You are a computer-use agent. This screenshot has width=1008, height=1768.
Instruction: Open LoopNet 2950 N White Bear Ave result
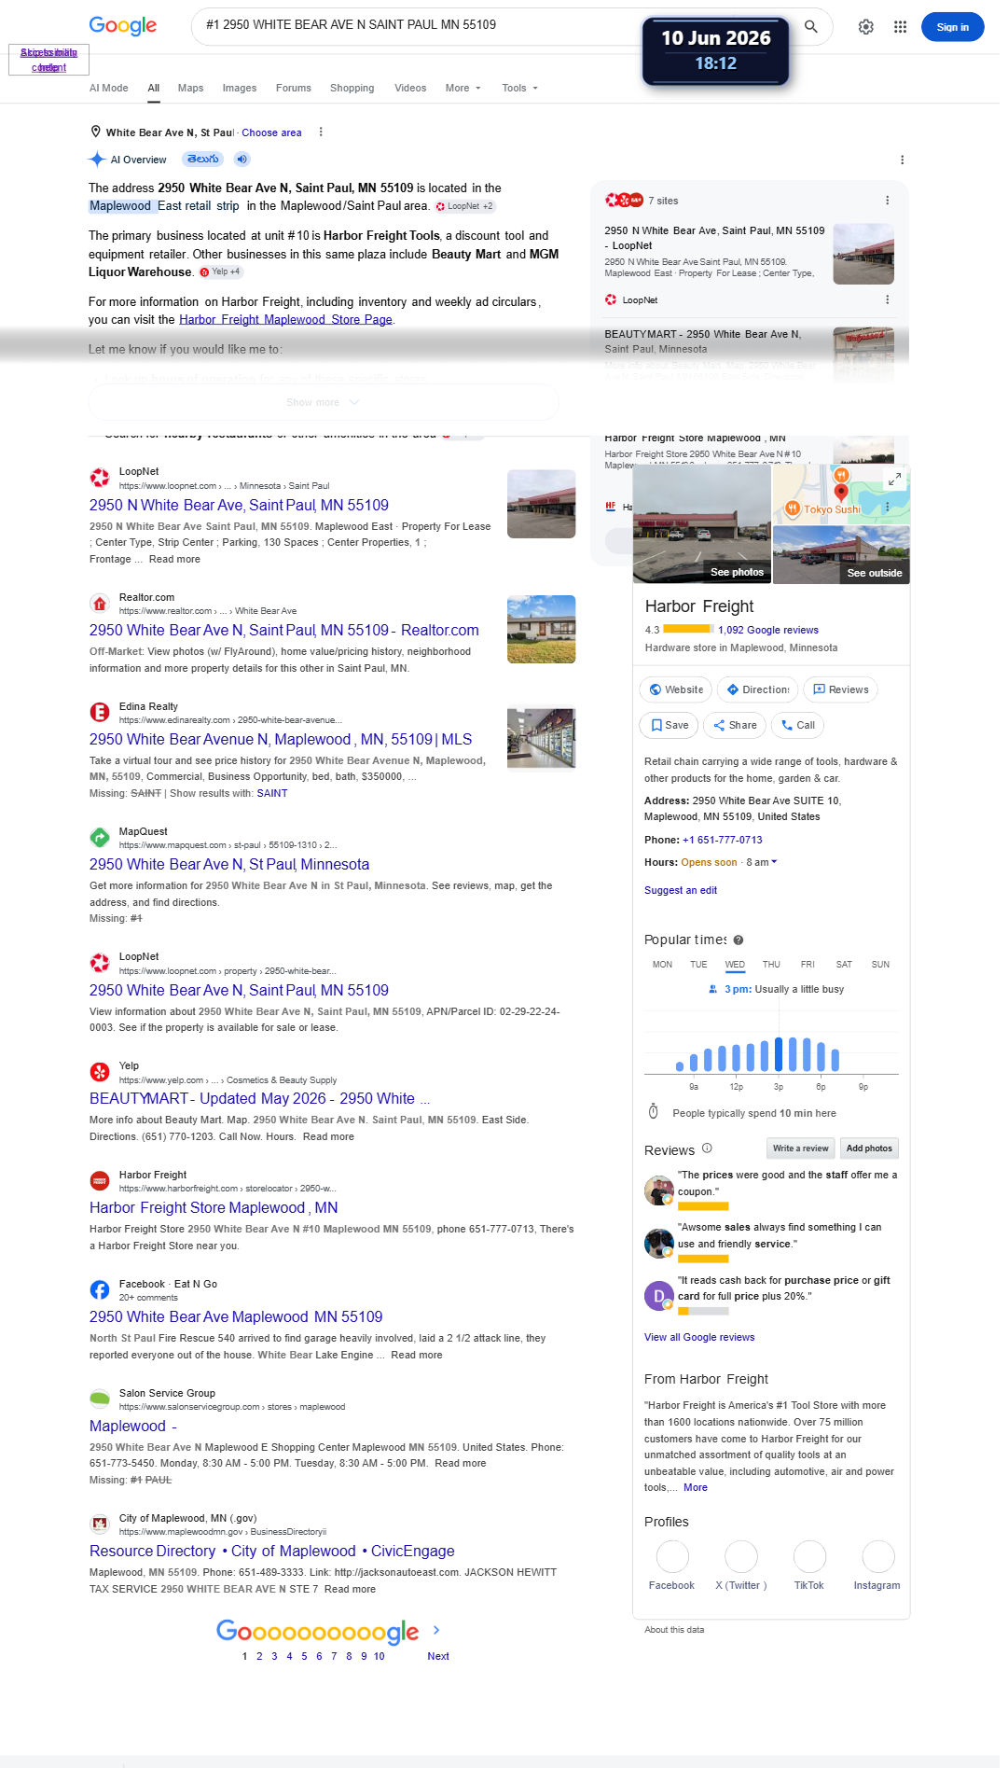pyautogui.click(x=239, y=505)
